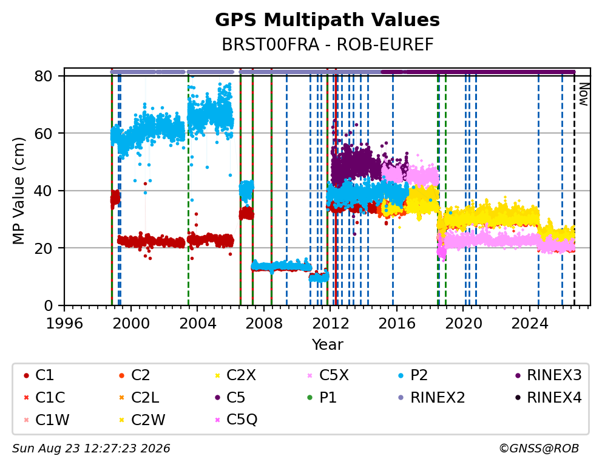The height and width of the screenshot is (467, 602).
Task: Click the C1W legend entry
Action: coord(47,420)
